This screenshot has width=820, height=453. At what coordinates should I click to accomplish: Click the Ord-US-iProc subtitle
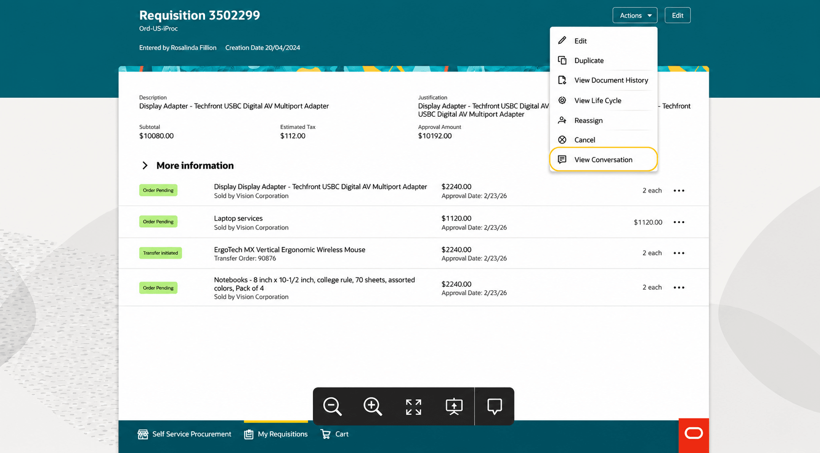(x=158, y=29)
